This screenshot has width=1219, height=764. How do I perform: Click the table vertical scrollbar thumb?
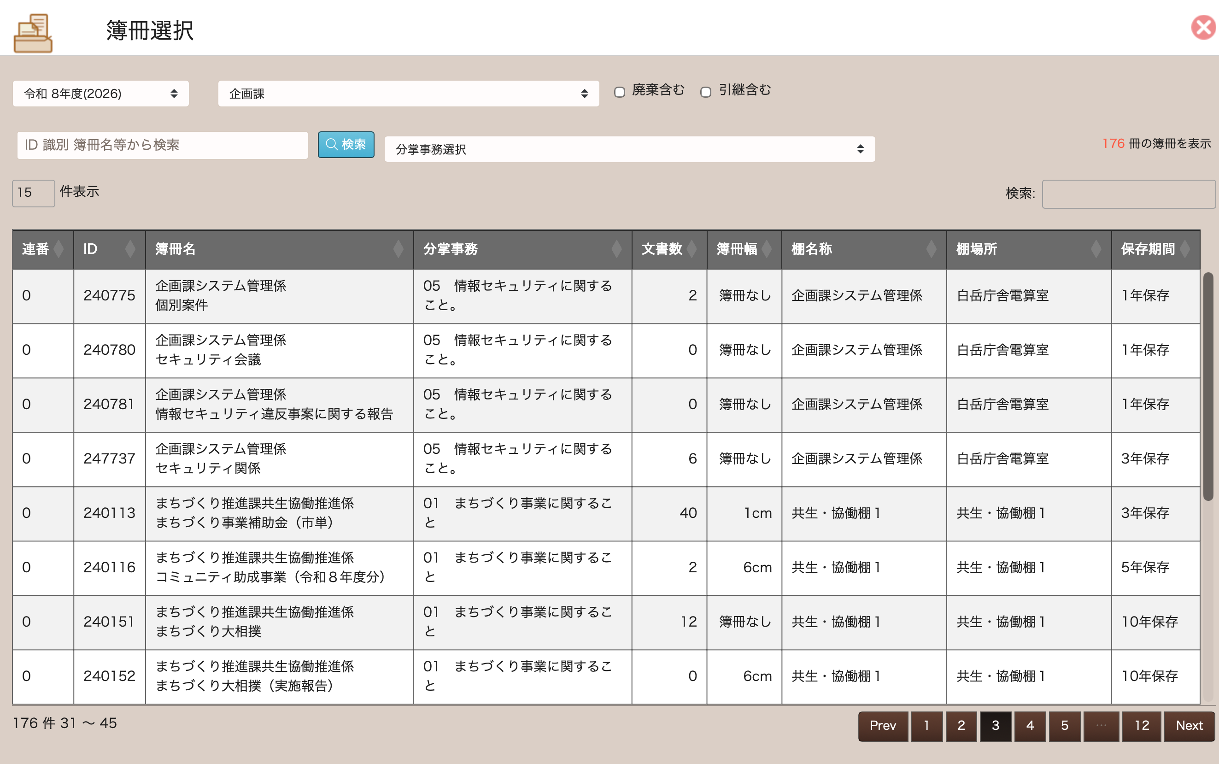pyautogui.click(x=1208, y=387)
